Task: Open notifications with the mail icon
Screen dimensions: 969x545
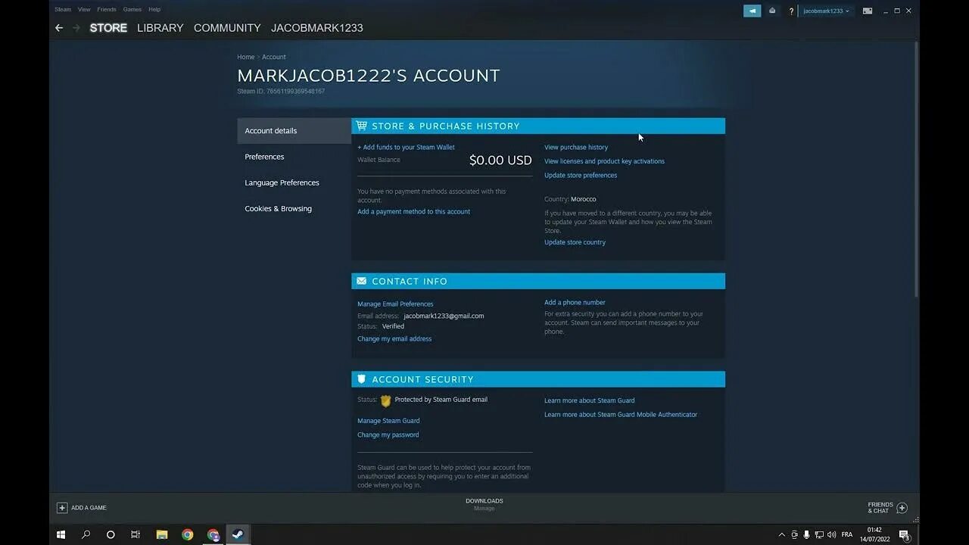Action: coord(772,11)
